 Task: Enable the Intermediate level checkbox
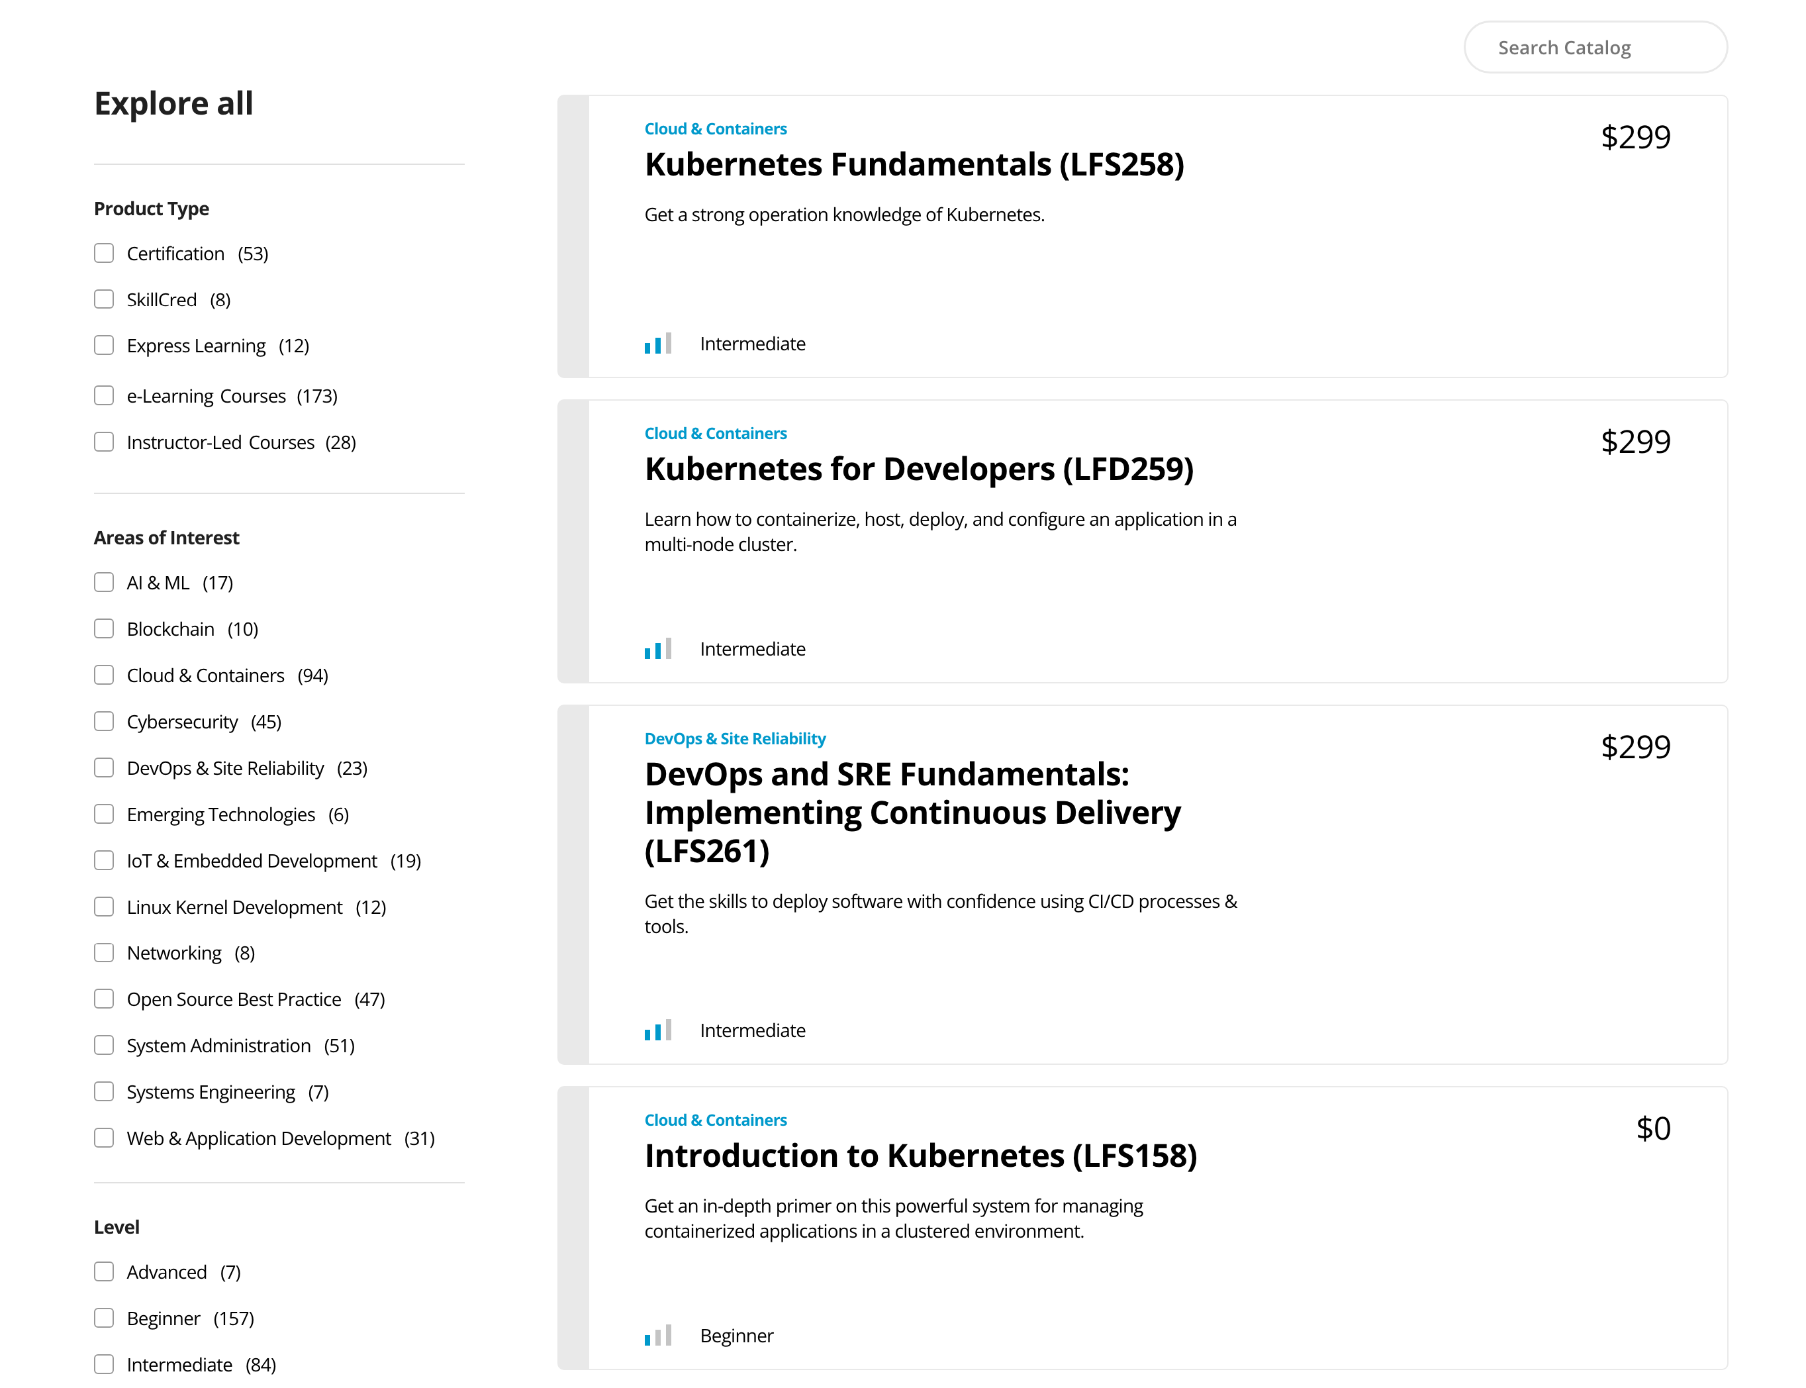coord(104,1364)
